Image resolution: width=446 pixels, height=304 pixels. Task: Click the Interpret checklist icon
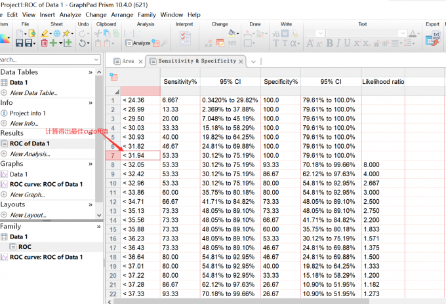coord(185,39)
